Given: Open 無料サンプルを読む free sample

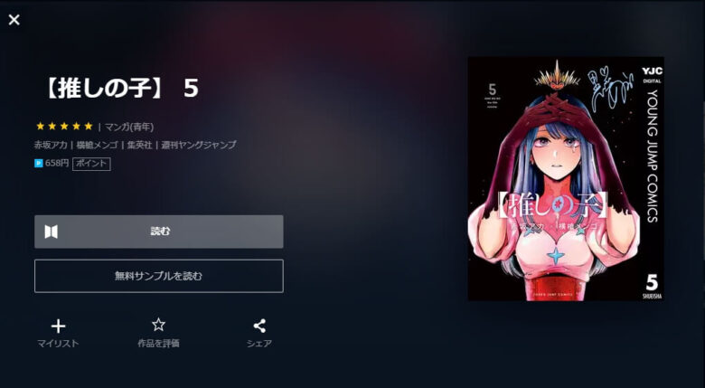Looking at the screenshot, I should 159,276.
